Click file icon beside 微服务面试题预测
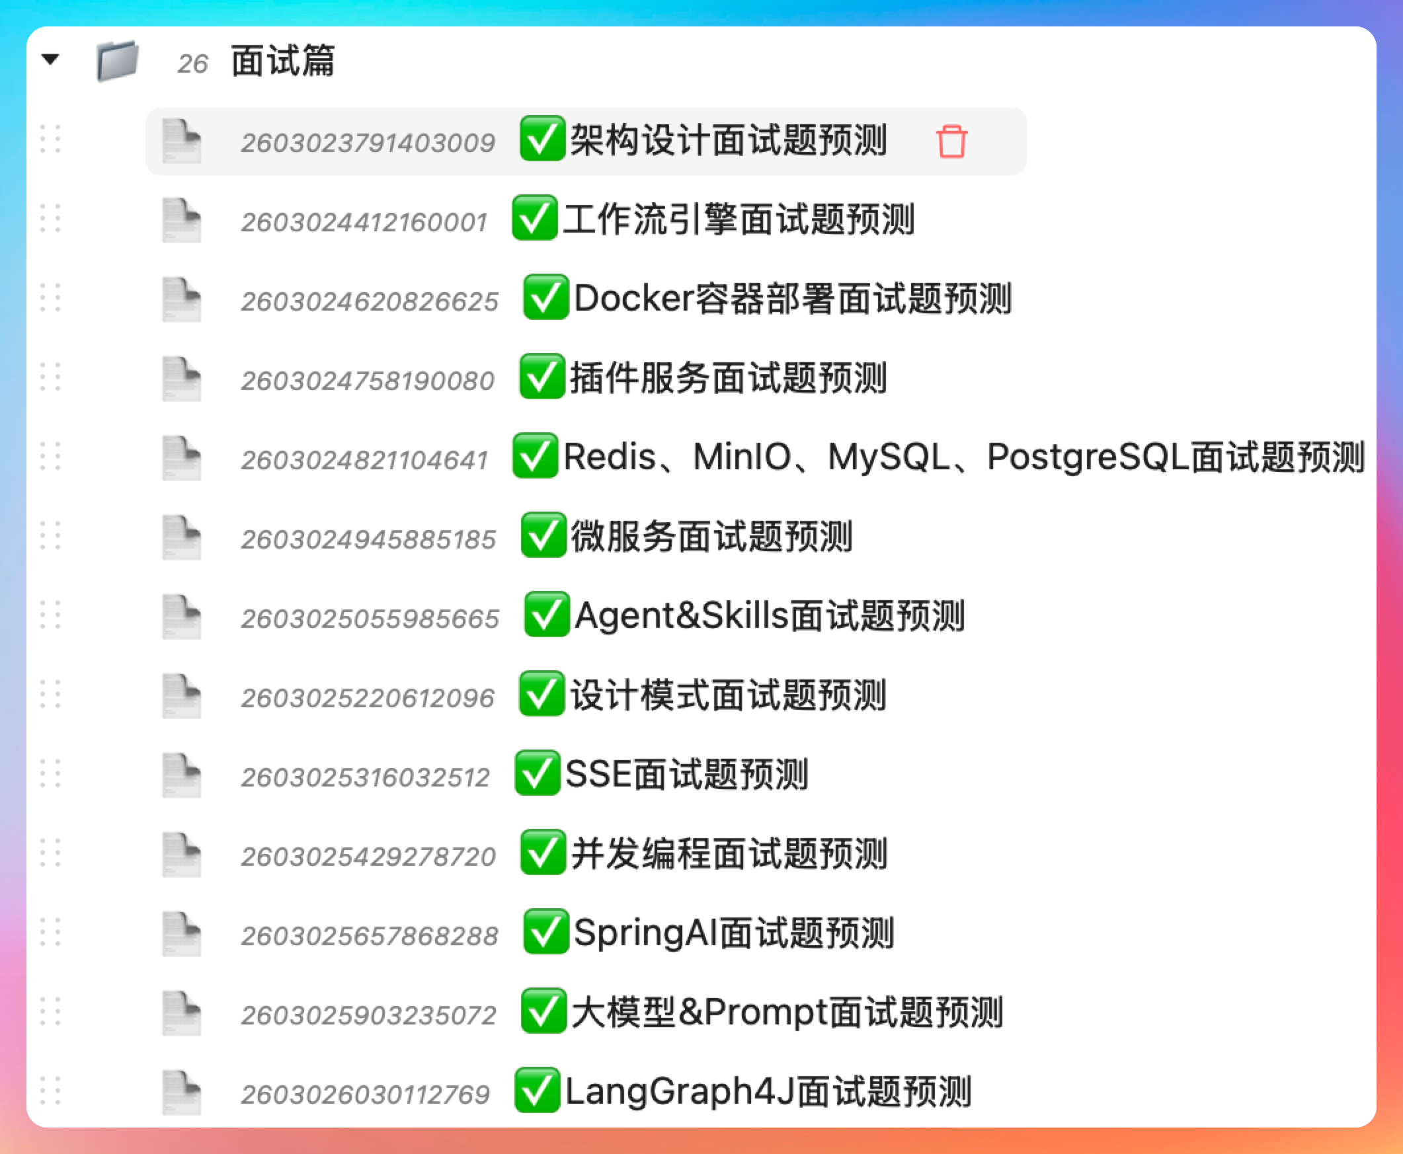Screen dimensions: 1403x1154 pyautogui.click(x=182, y=537)
